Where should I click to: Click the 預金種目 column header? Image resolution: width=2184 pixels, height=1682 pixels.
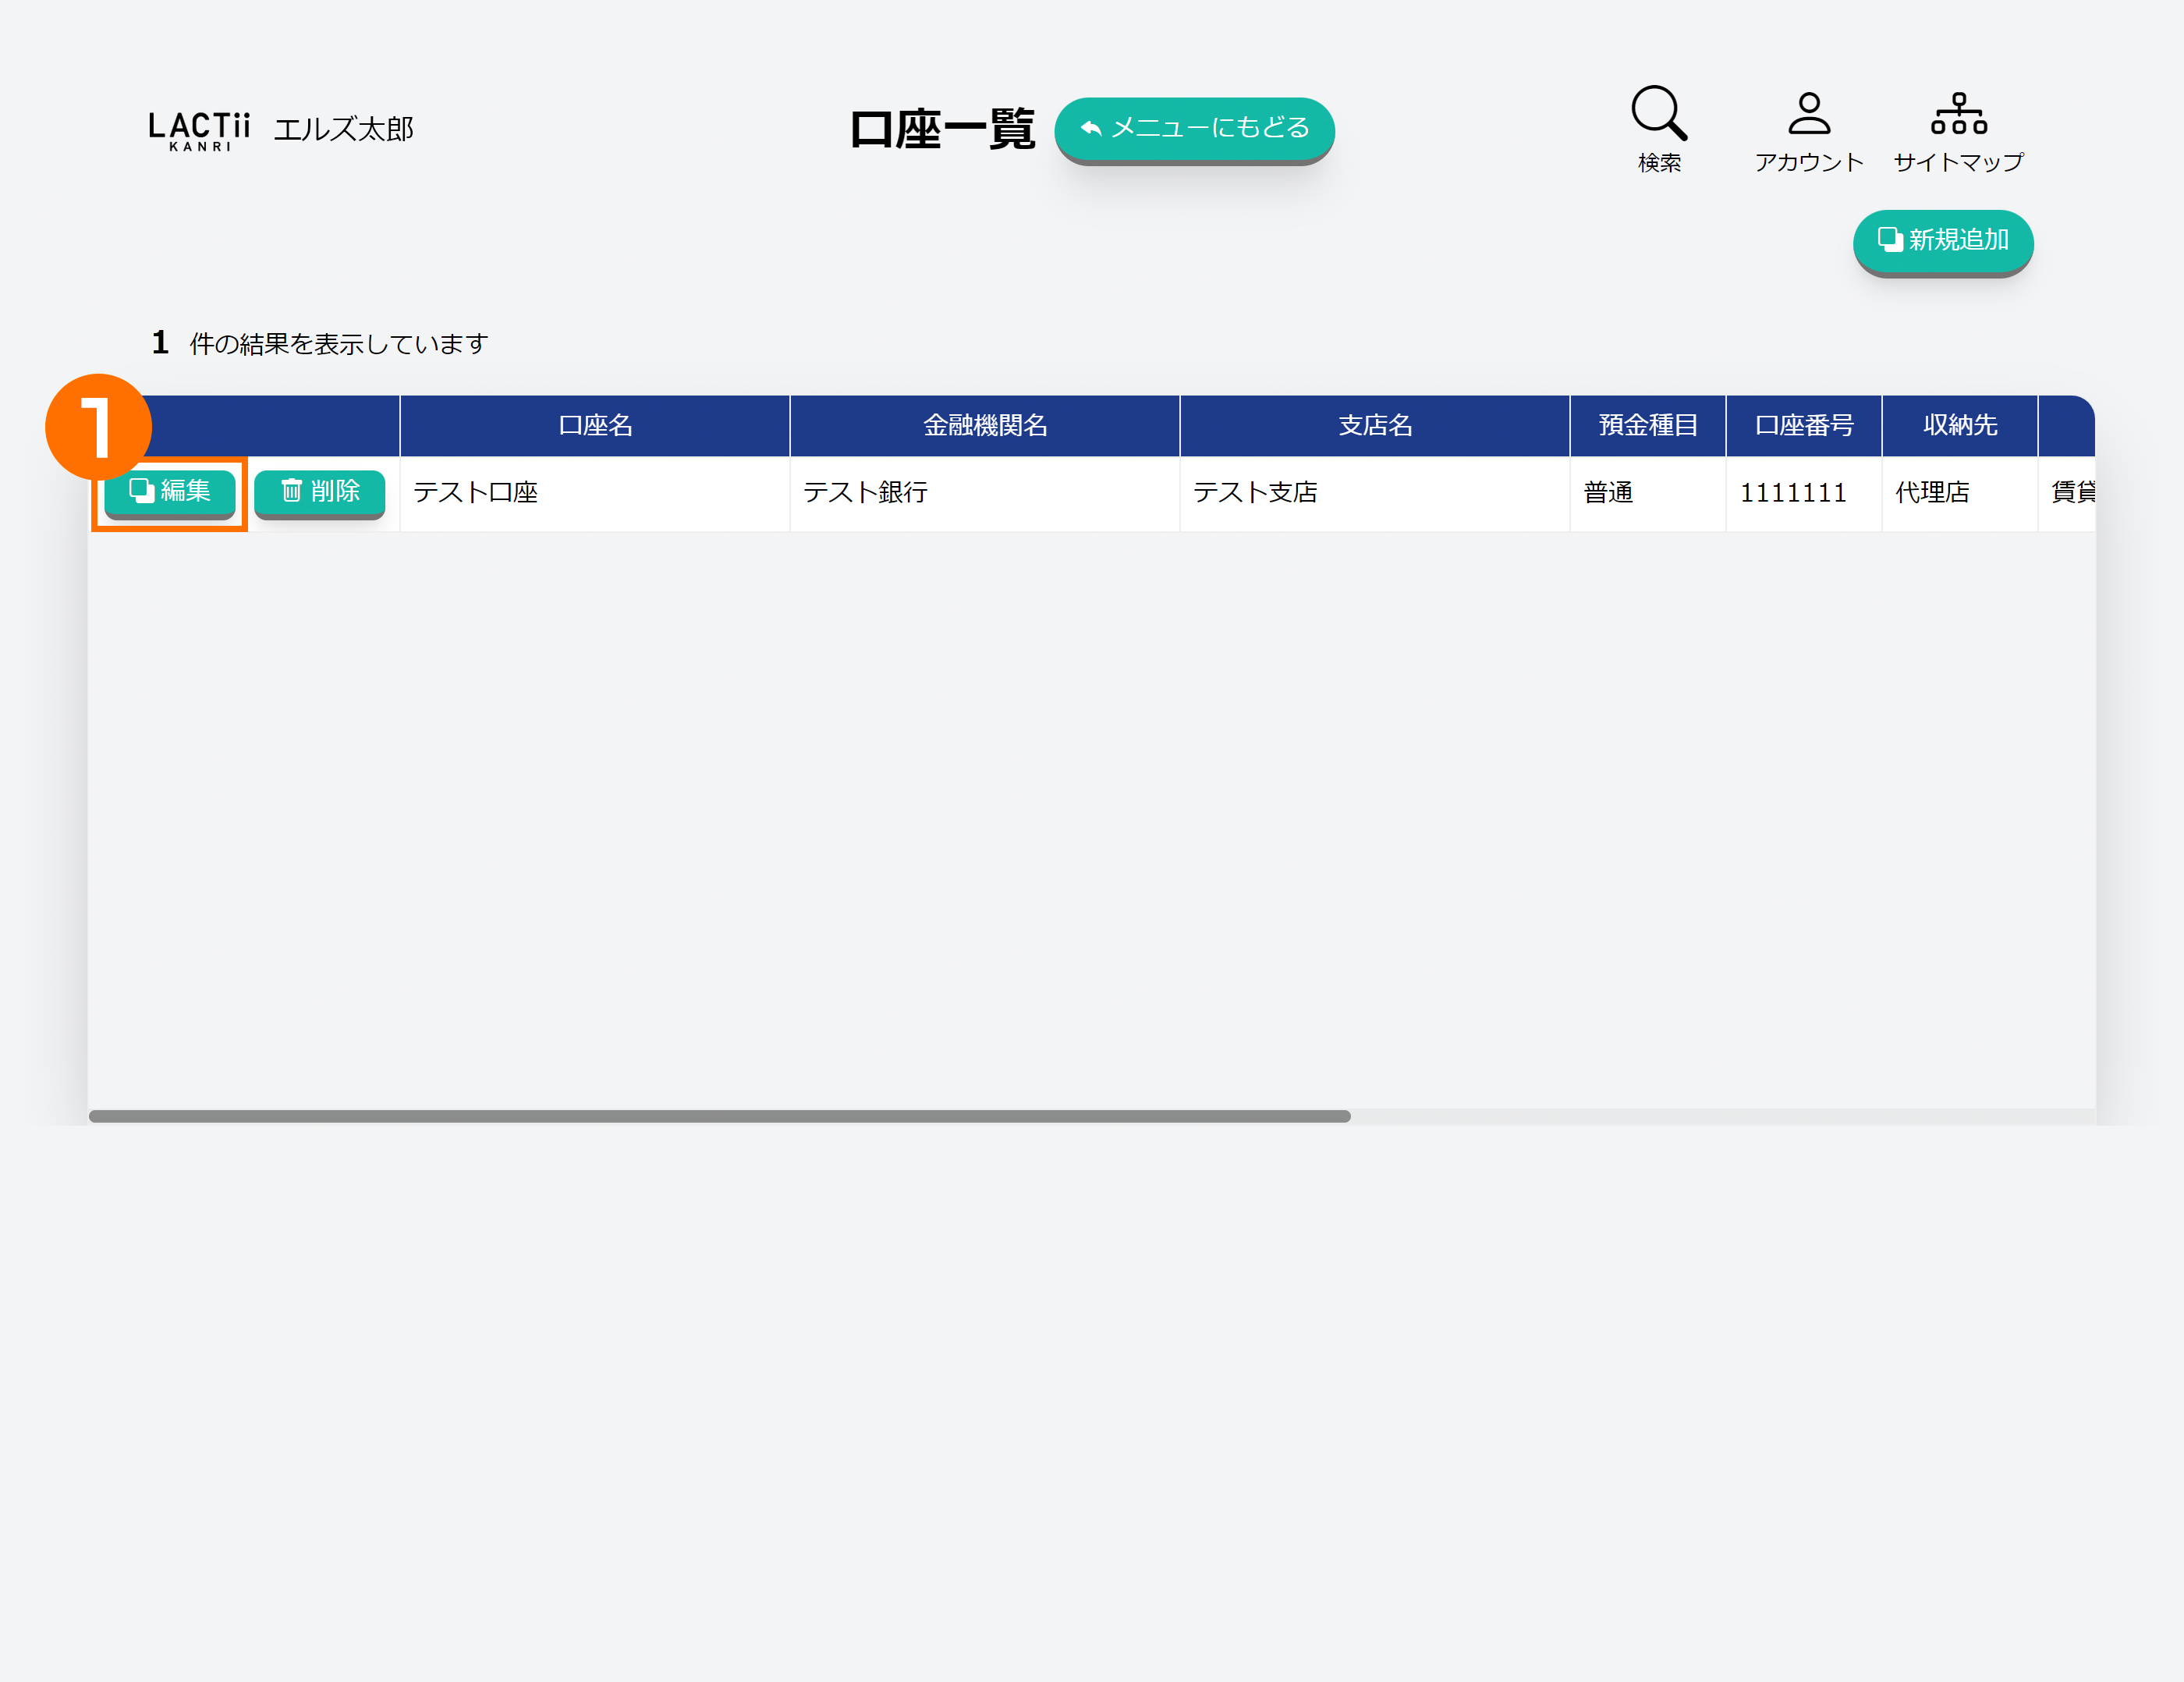point(1647,426)
